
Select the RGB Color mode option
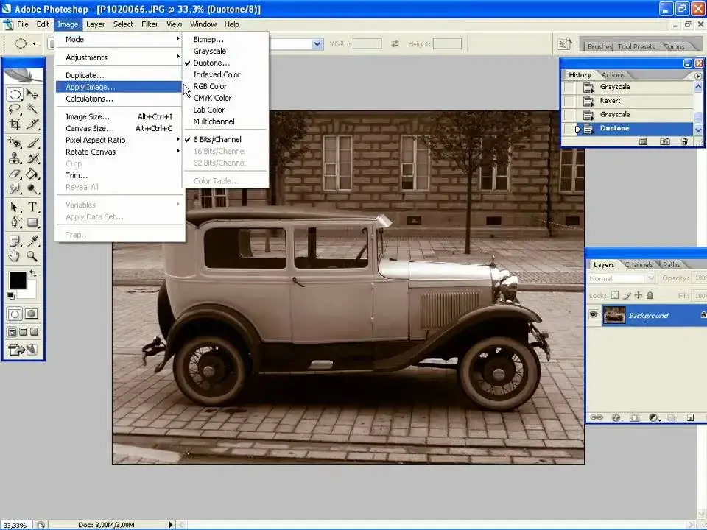(210, 86)
